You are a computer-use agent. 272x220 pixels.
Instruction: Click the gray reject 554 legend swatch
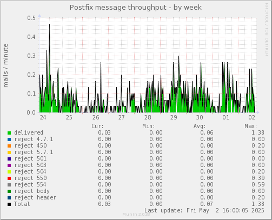9,185
